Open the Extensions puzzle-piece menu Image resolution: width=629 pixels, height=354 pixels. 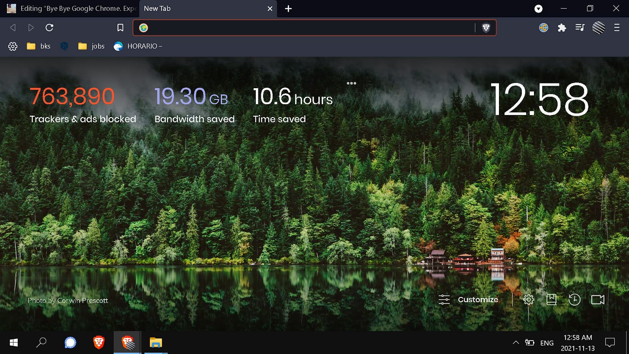coord(562,28)
